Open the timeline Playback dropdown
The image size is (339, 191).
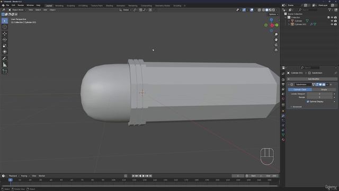pyautogui.click(x=14, y=176)
